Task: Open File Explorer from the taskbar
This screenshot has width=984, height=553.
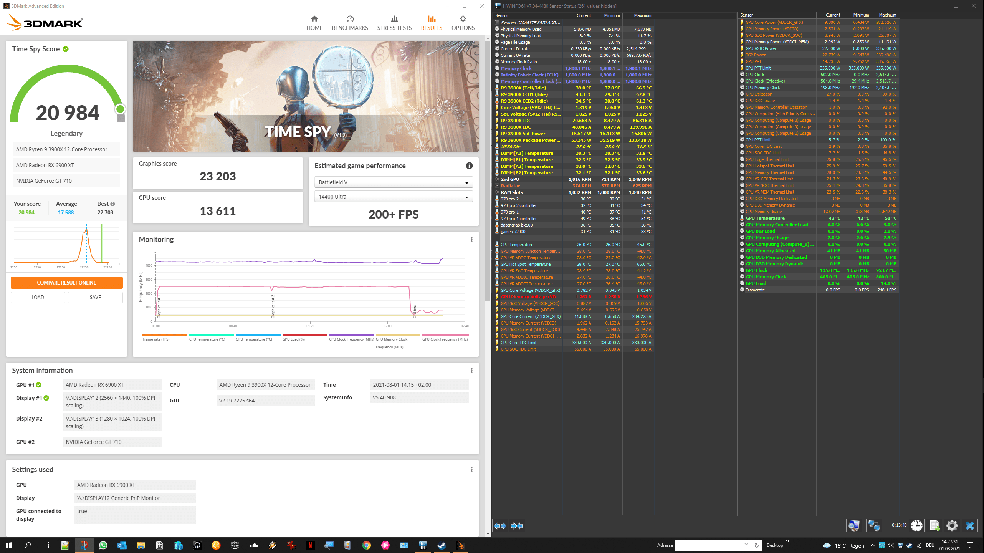Action: [x=141, y=545]
